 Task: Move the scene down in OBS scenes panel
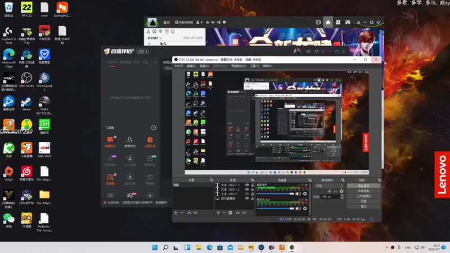point(195,213)
